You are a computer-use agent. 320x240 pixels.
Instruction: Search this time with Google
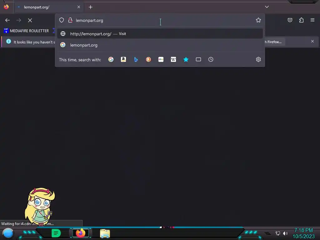click(111, 59)
